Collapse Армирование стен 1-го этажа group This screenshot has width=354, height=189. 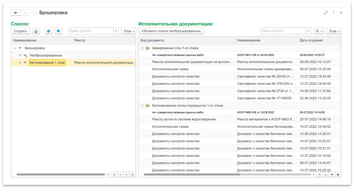142,48
